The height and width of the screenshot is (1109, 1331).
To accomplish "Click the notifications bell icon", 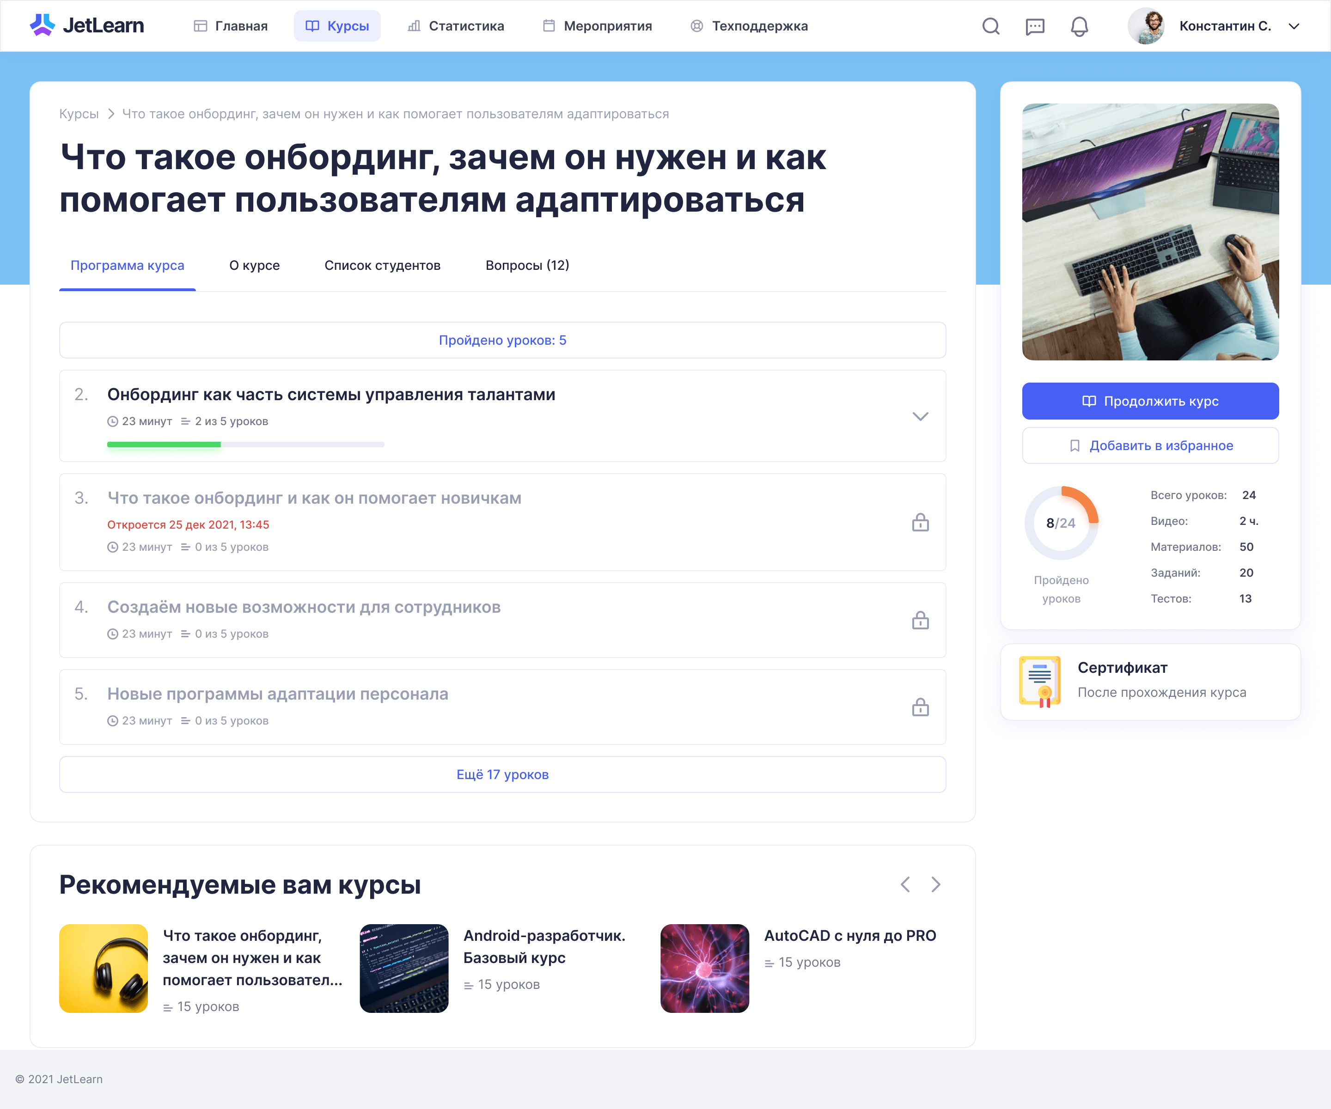I will (x=1079, y=26).
